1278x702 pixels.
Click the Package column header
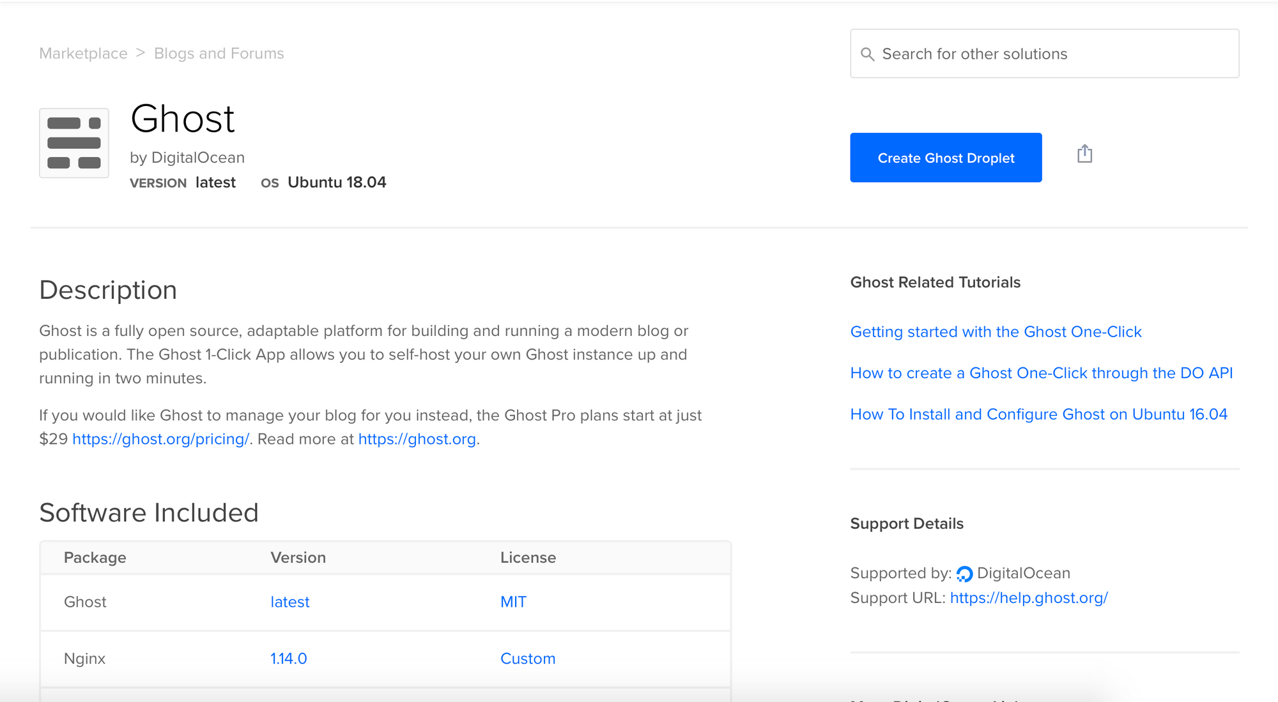(95, 558)
